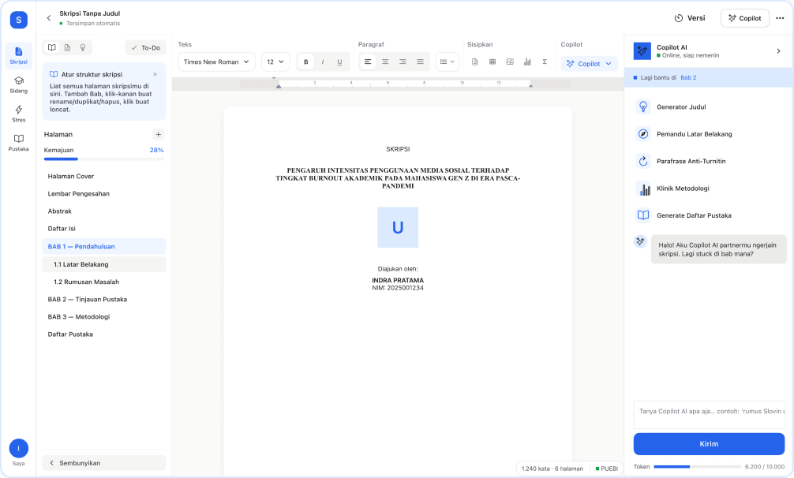Click the S app logo

(19, 20)
